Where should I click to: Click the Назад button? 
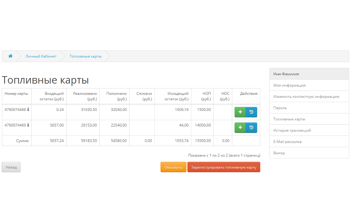(11, 167)
